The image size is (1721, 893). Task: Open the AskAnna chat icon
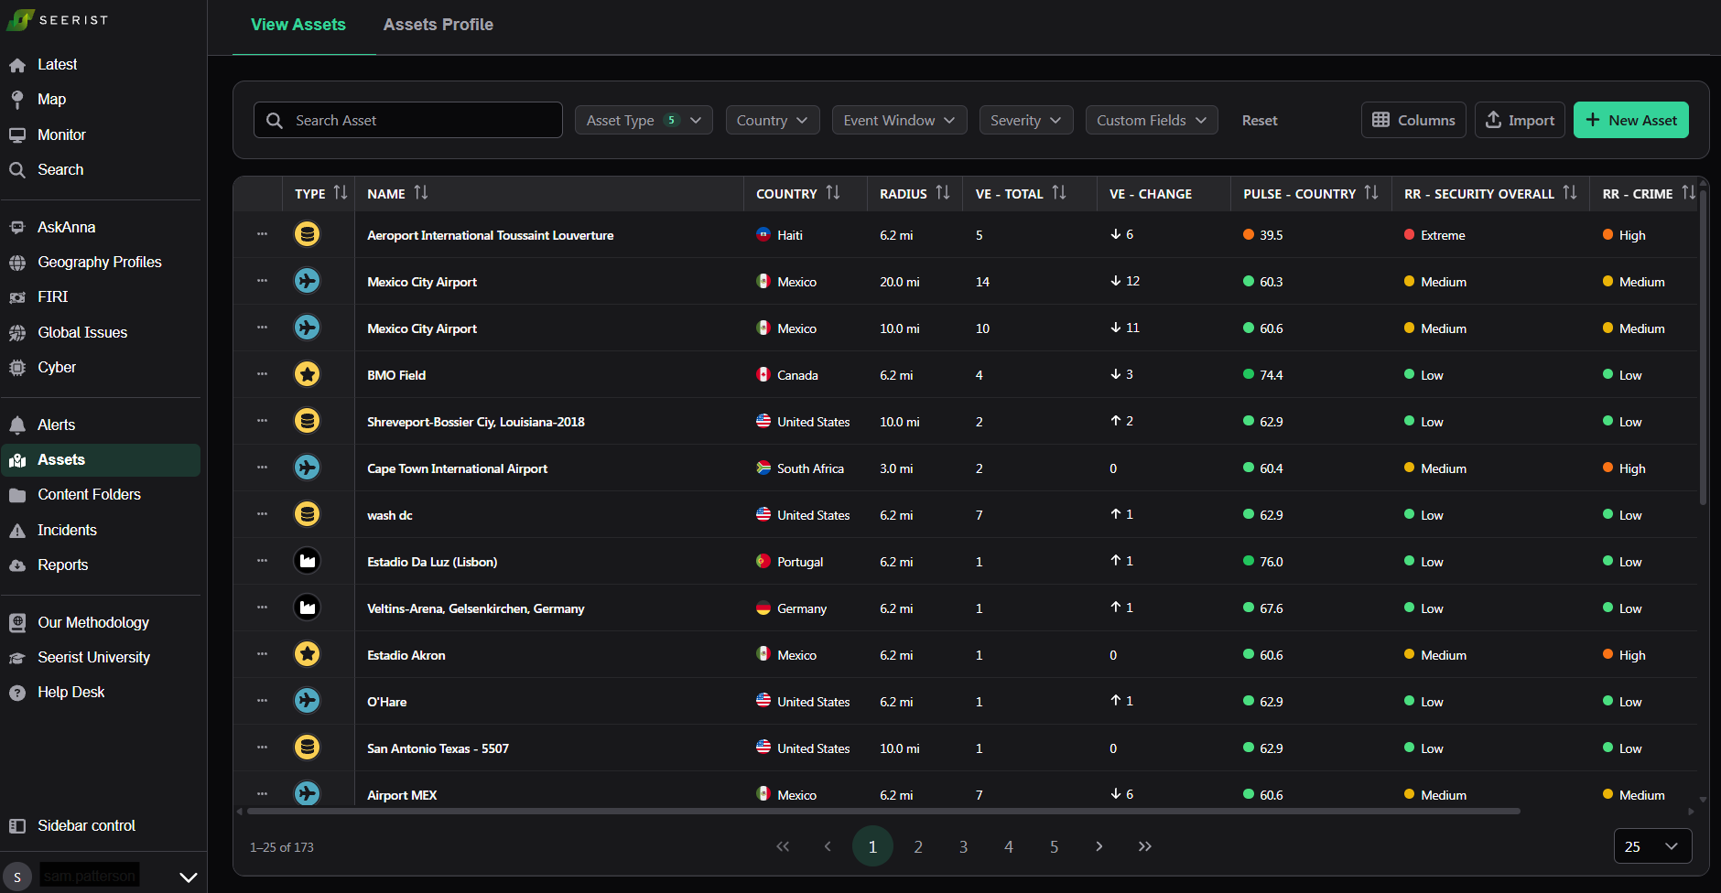pyautogui.click(x=17, y=228)
